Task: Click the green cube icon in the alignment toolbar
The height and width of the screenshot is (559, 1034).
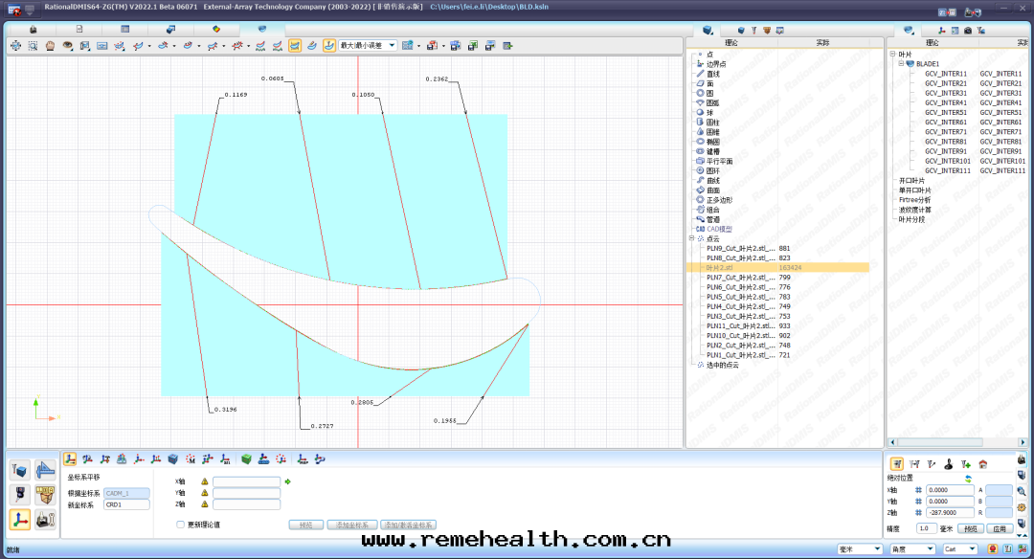Action: pyautogui.click(x=246, y=459)
